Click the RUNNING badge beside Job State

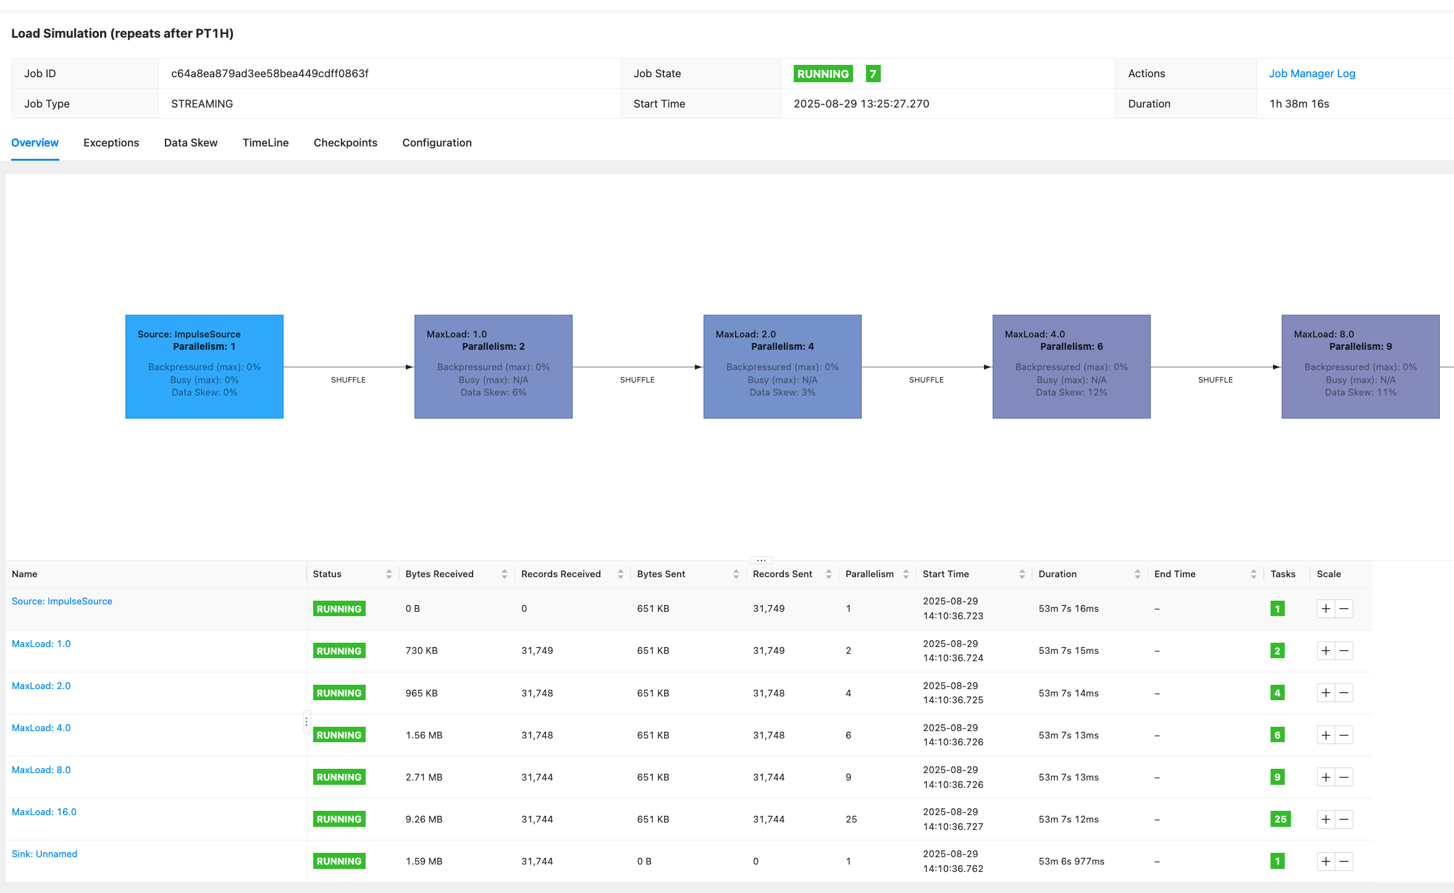823,74
